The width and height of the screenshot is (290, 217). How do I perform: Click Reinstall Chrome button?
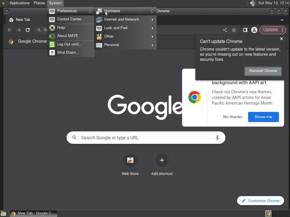click(x=263, y=71)
